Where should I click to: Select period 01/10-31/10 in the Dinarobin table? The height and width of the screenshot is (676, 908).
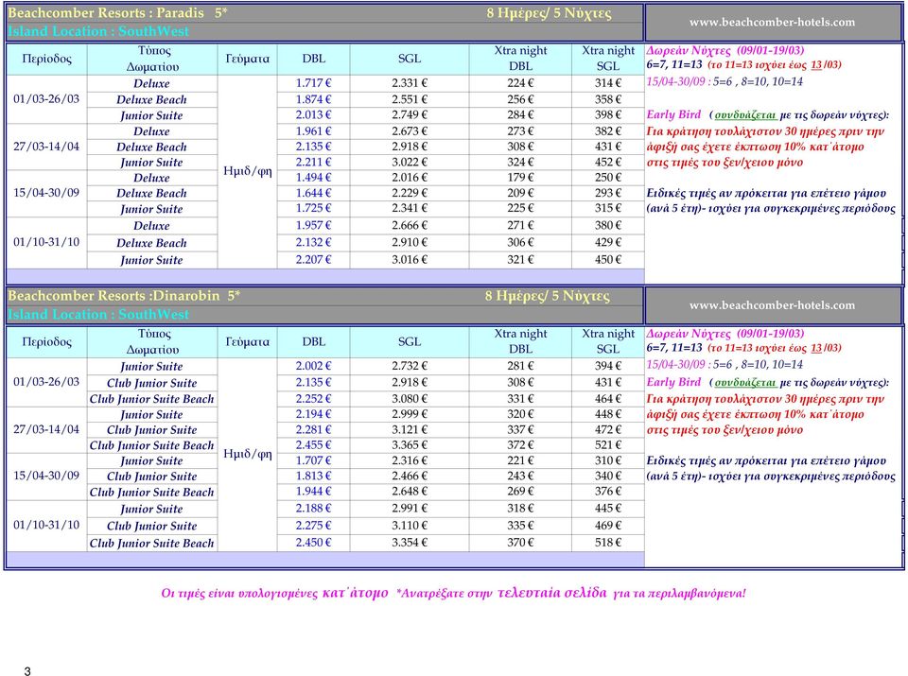46,525
